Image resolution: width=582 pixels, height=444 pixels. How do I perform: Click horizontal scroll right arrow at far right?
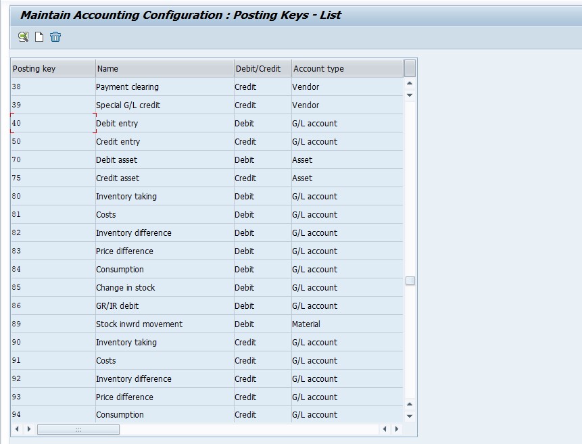coord(397,429)
